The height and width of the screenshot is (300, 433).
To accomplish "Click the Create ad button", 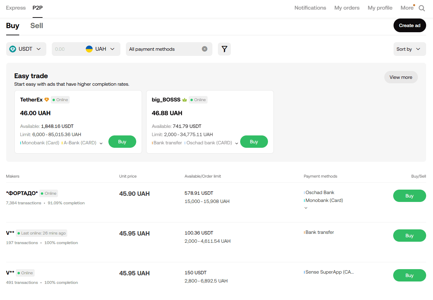I will pyautogui.click(x=410, y=25).
